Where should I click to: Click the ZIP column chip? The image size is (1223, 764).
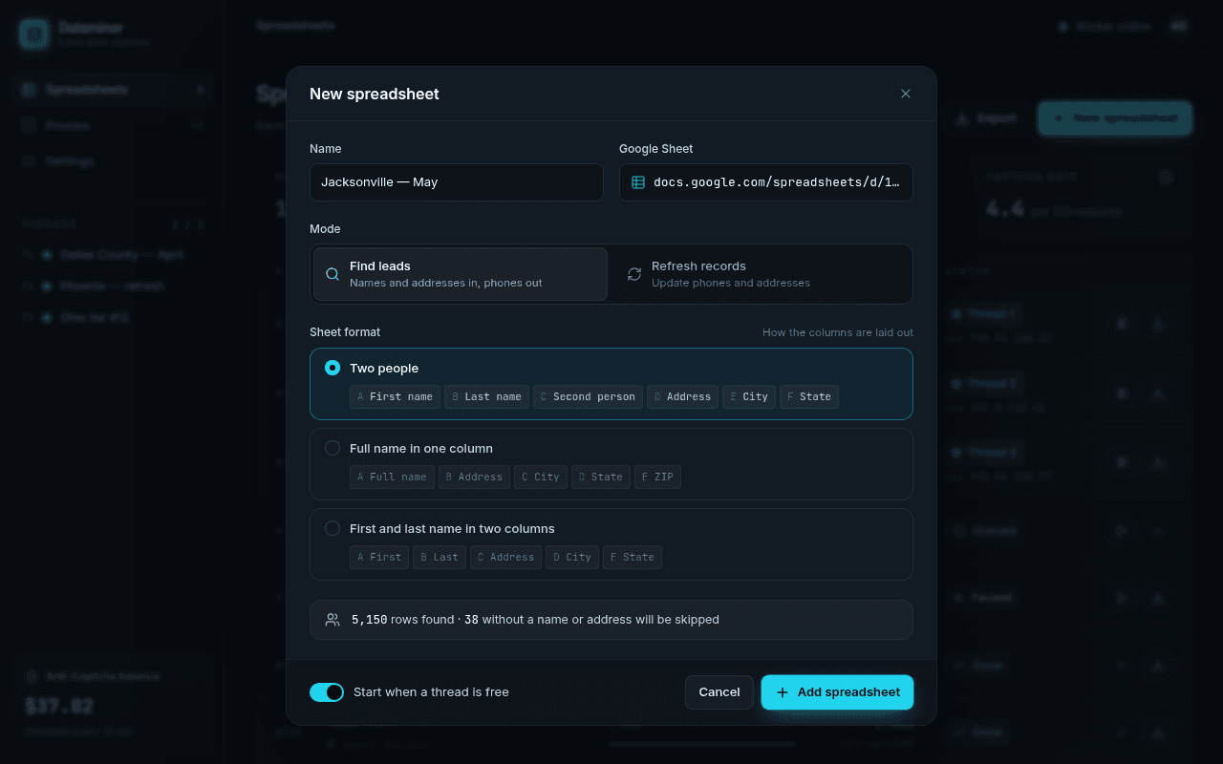[x=657, y=477]
